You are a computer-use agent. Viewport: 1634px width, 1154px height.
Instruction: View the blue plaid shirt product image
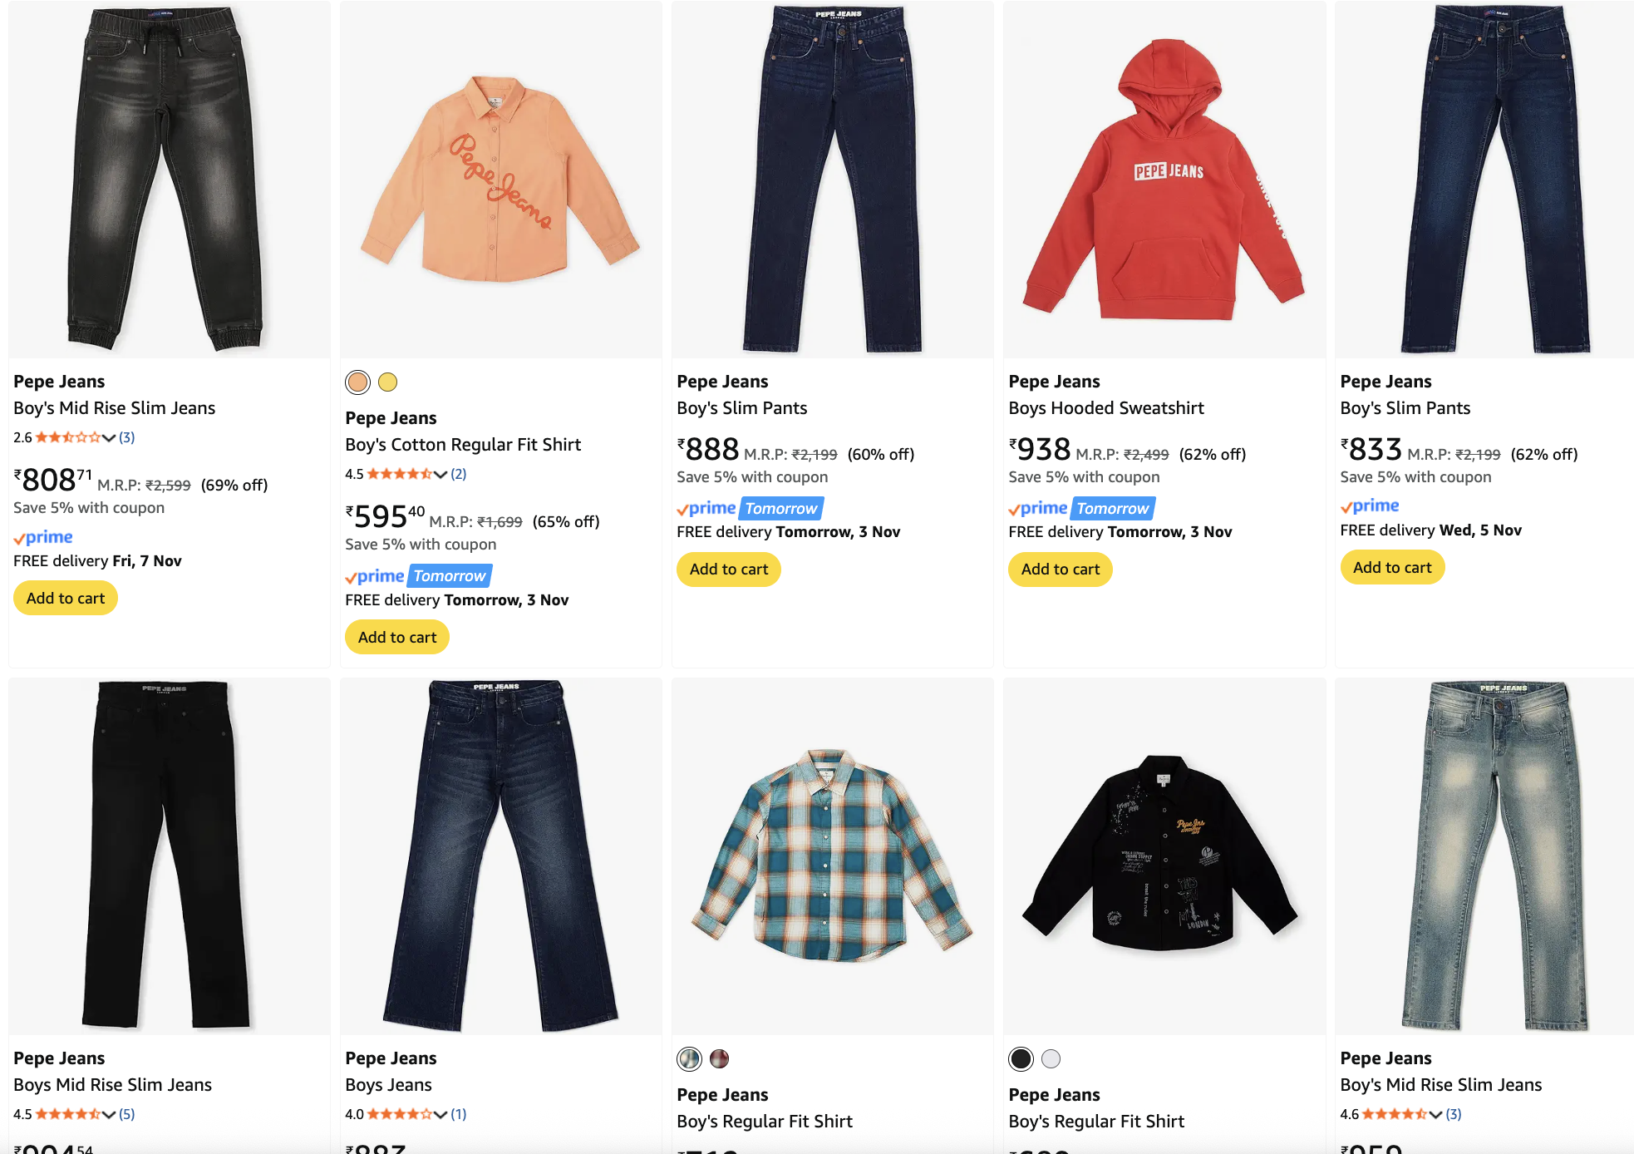tap(832, 856)
